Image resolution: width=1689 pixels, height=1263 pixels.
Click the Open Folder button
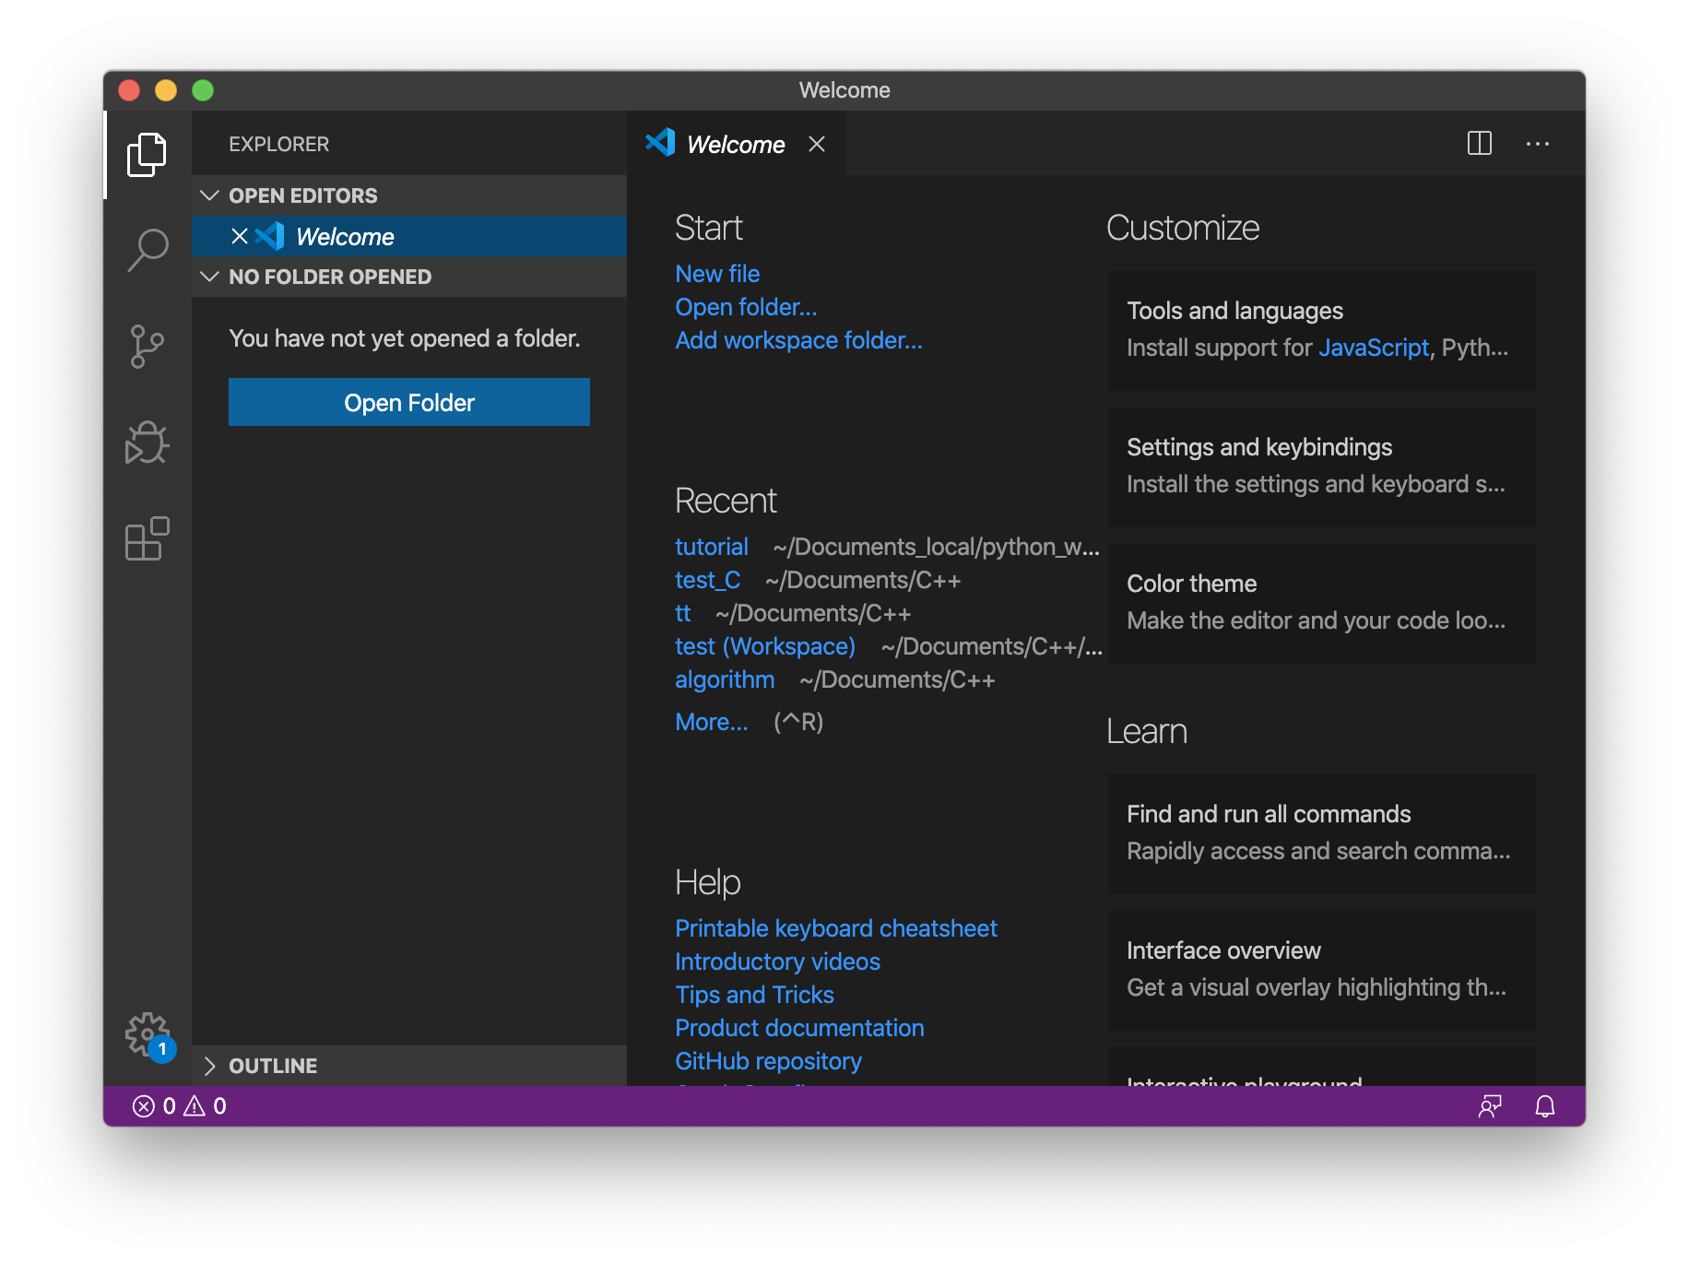(409, 402)
